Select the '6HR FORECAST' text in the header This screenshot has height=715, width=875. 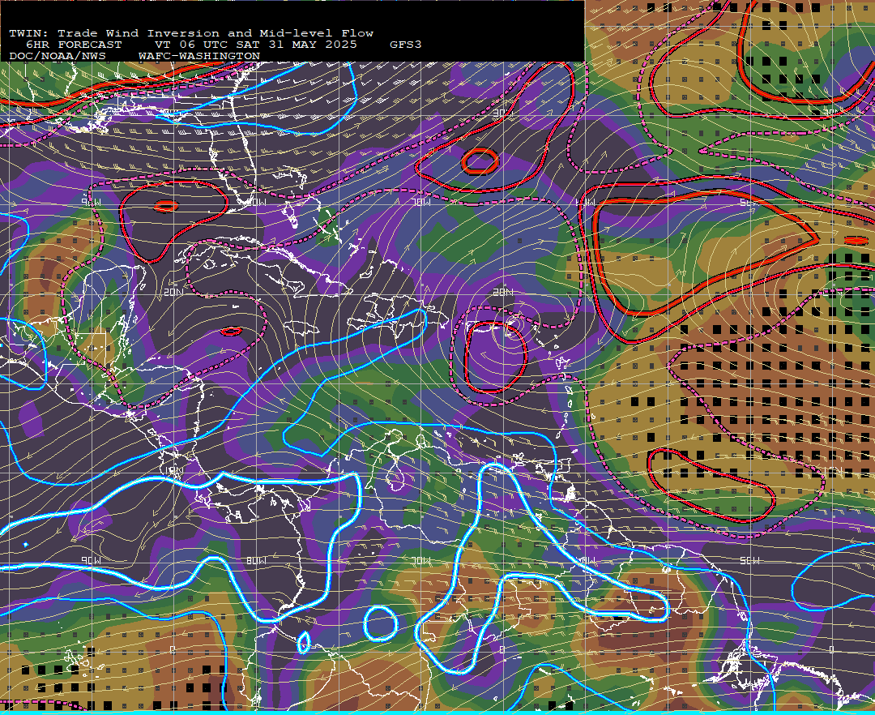tap(74, 44)
